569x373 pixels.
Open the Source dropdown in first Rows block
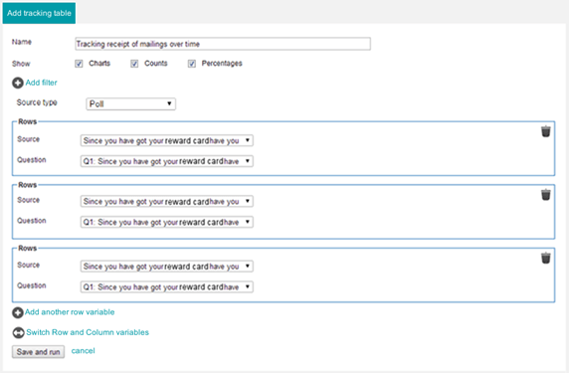coord(167,141)
